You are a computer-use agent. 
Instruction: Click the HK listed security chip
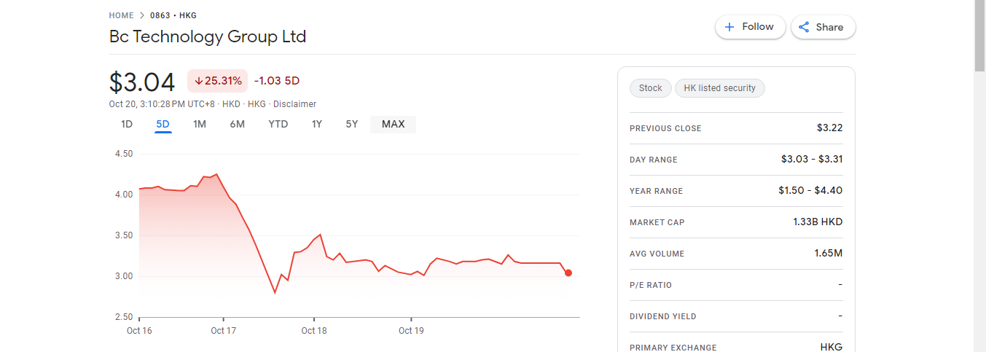click(x=720, y=88)
